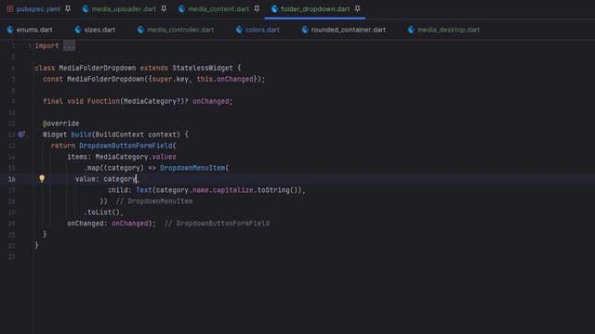Image resolution: width=595 pixels, height=334 pixels.
Task: Place cursor at value: category on line 16
Action: coord(105,179)
